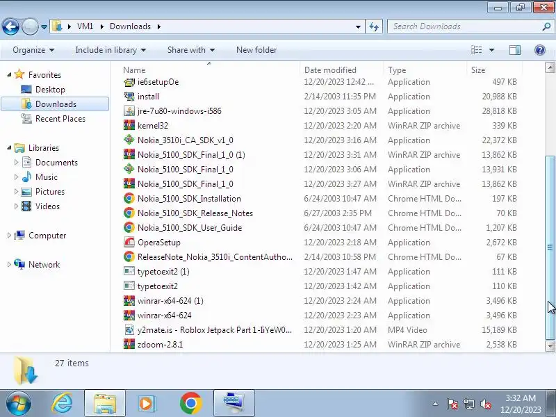
Task: Click the Forward navigation arrow
Action: point(30,26)
